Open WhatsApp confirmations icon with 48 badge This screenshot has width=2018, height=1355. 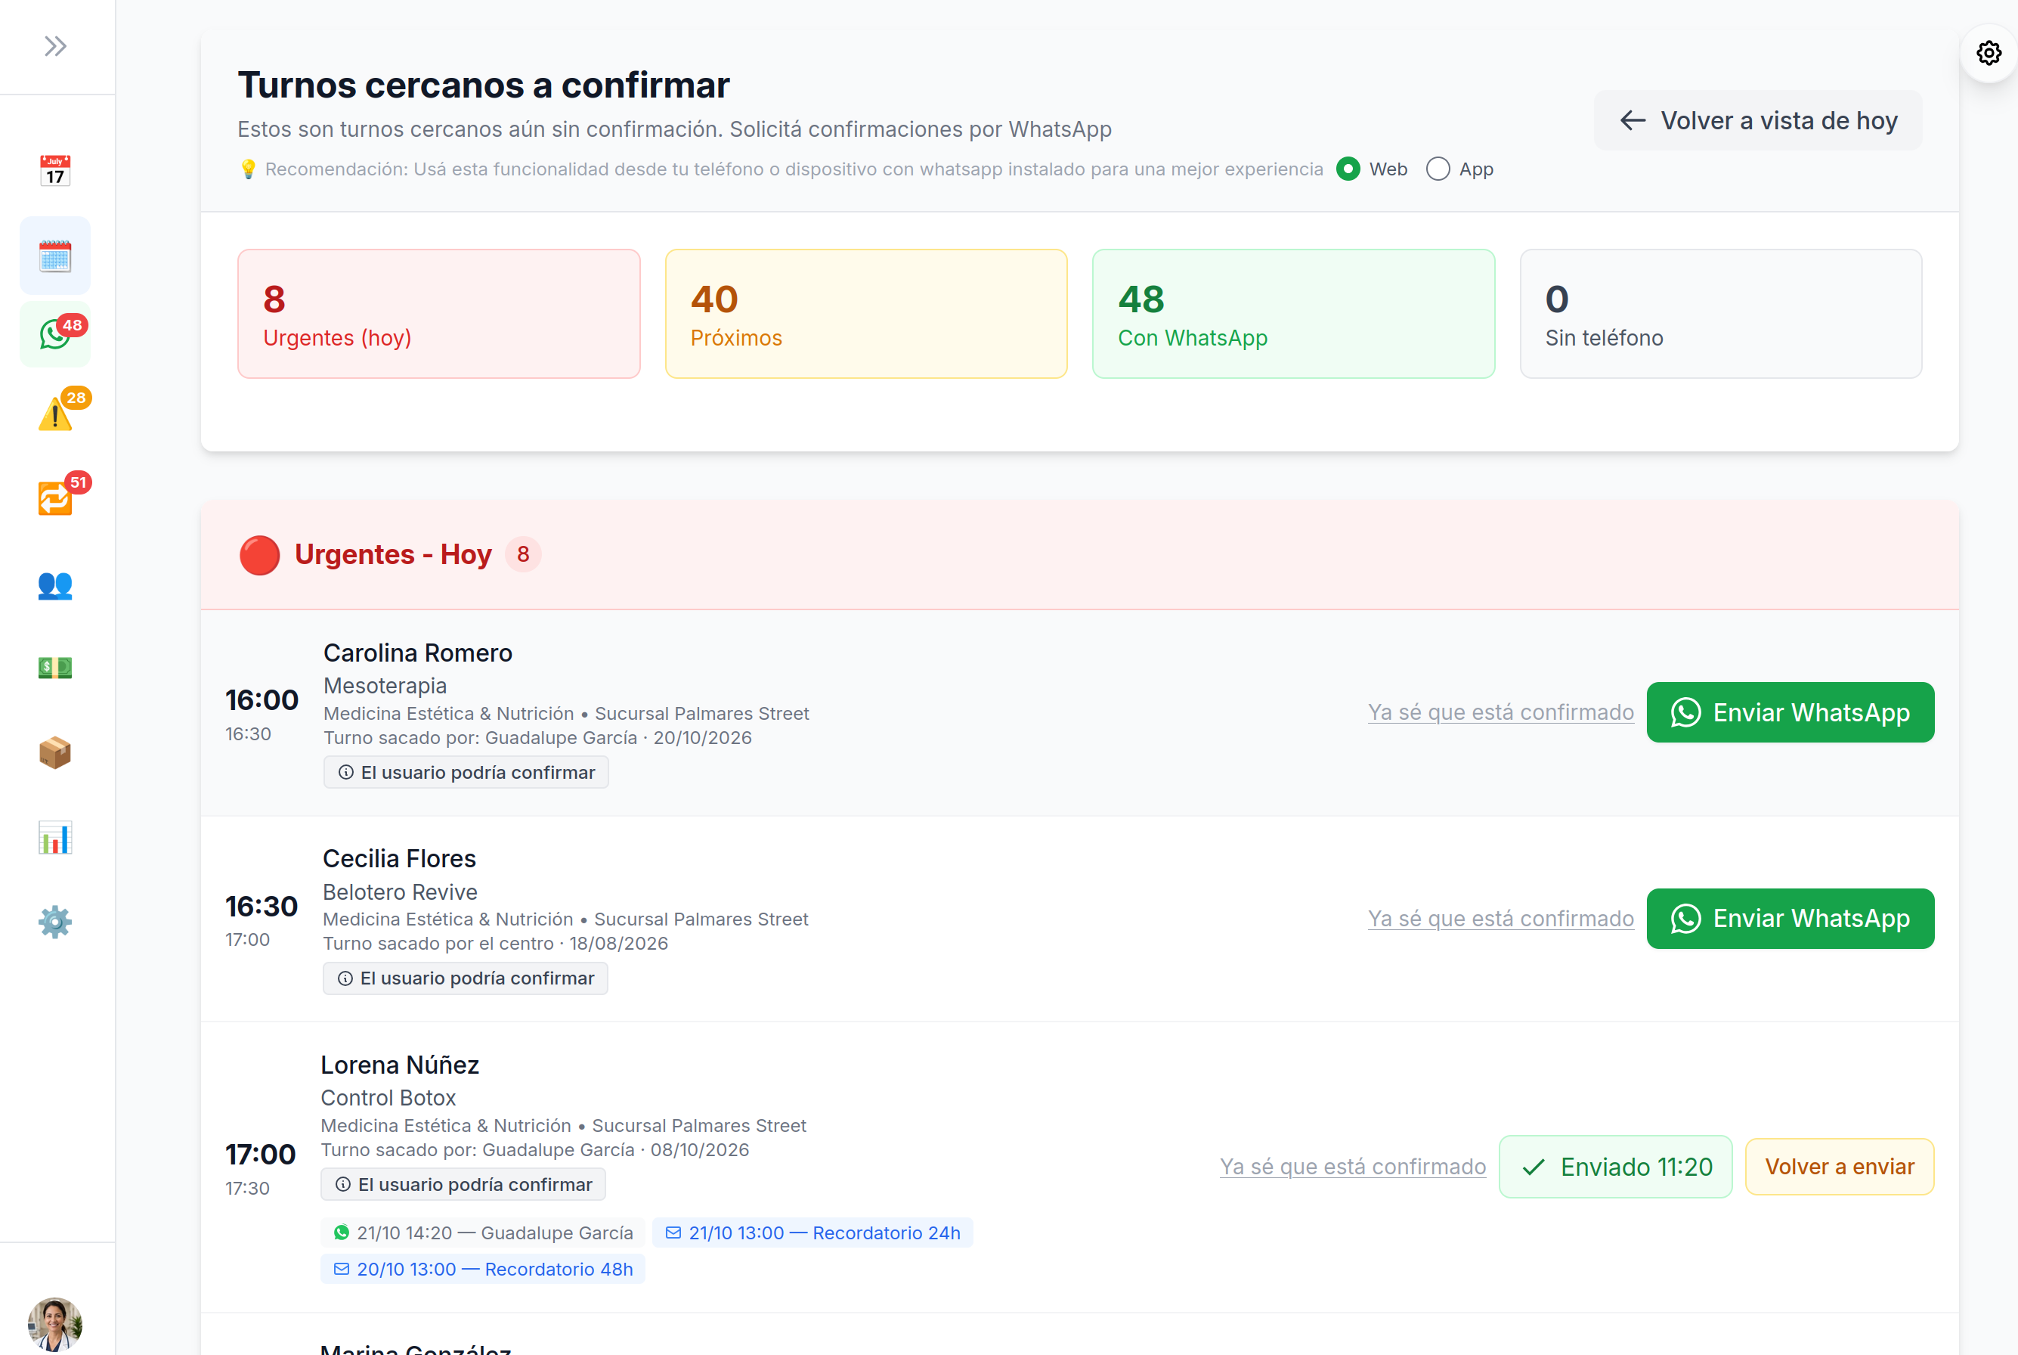coord(55,334)
